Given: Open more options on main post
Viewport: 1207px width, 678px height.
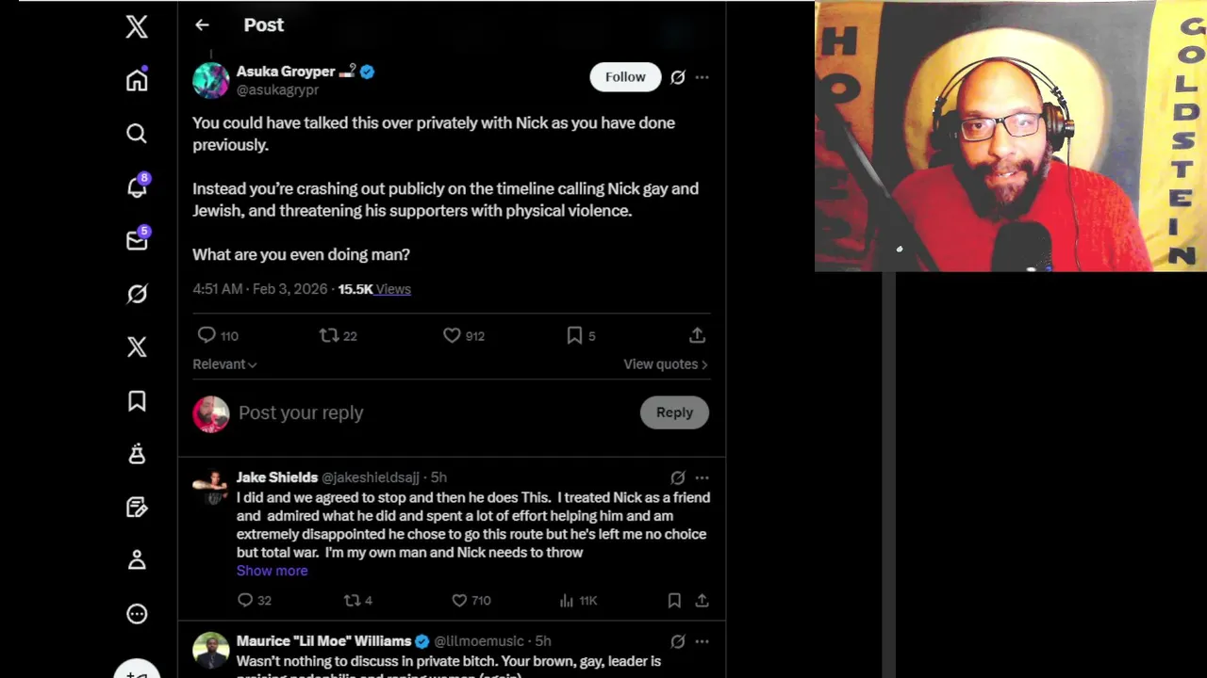Looking at the screenshot, I should (x=702, y=77).
